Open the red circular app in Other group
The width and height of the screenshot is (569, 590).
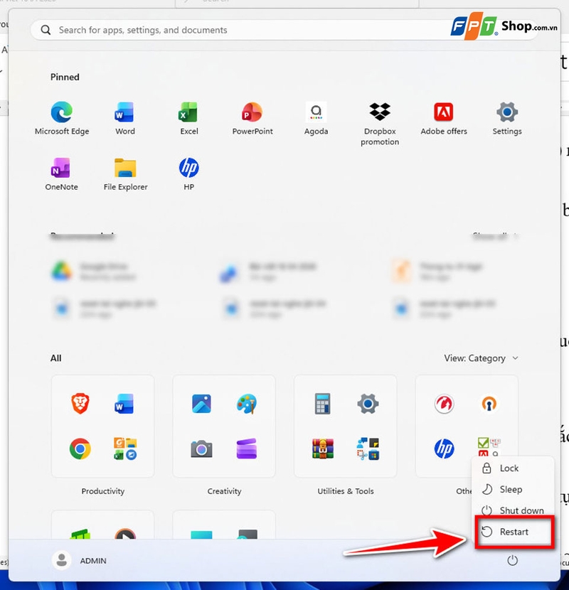point(444,403)
